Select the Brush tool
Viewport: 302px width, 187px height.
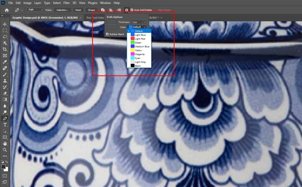pos(5,75)
